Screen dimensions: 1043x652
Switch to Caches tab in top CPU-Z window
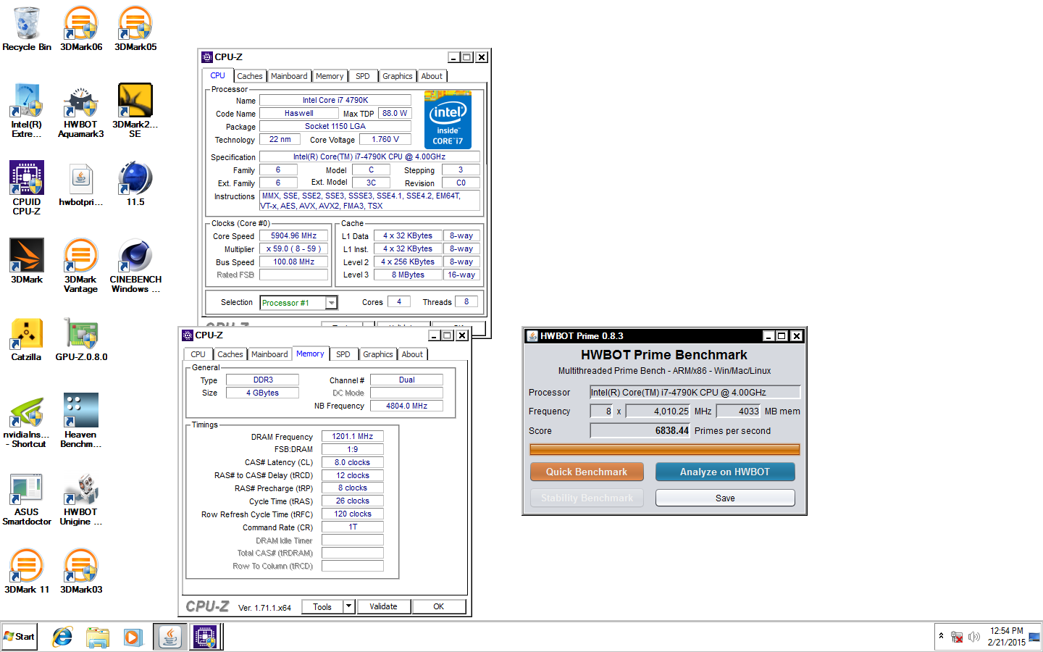tap(250, 76)
